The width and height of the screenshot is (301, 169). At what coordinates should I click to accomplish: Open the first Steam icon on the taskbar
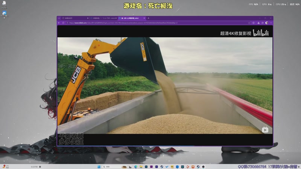[162, 167]
